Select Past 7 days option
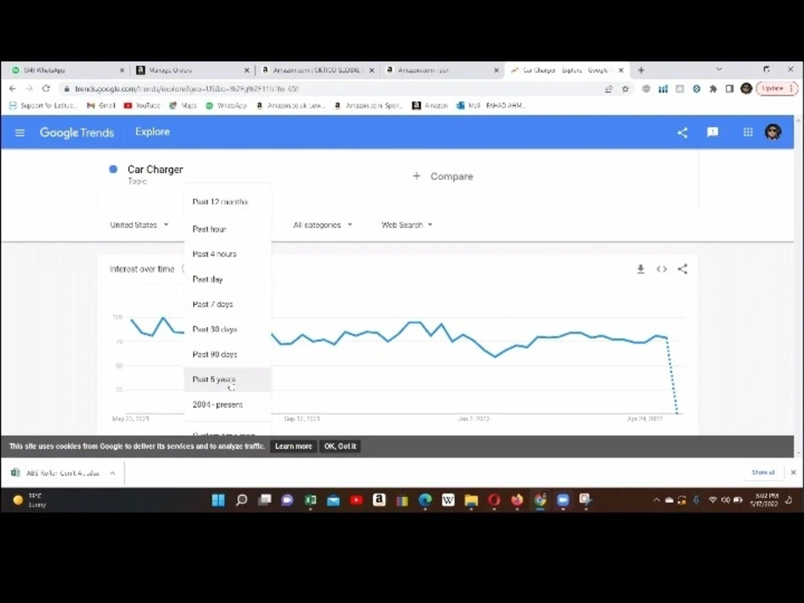Viewport: 804px width, 603px height. tap(228, 304)
